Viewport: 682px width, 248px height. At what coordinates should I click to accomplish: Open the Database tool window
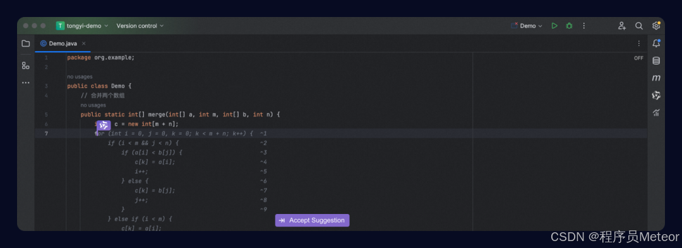coord(656,60)
